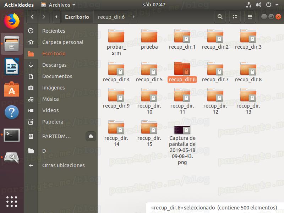
Task: Go back with the back arrow
Action: [32, 17]
